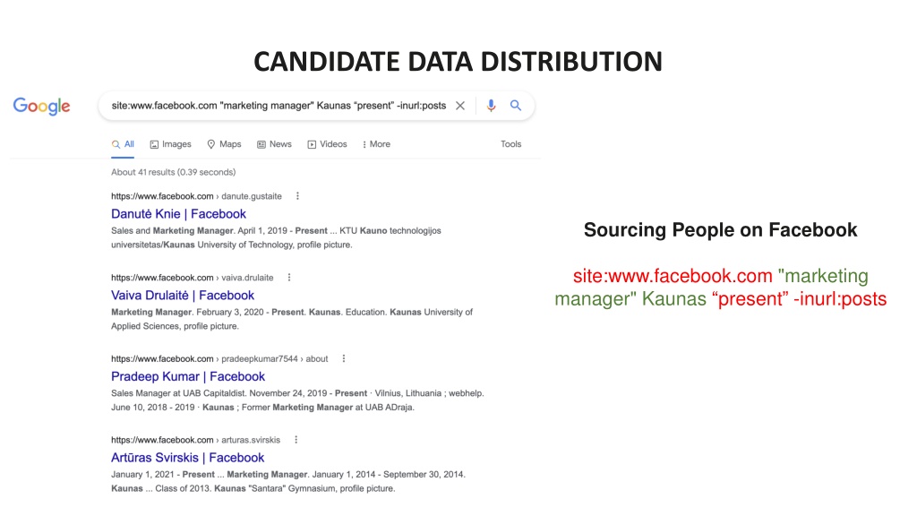Image resolution: width=917 pixels, height=516 pixels.
Task: Click into the Google search query field
Action: click(279, 106)
